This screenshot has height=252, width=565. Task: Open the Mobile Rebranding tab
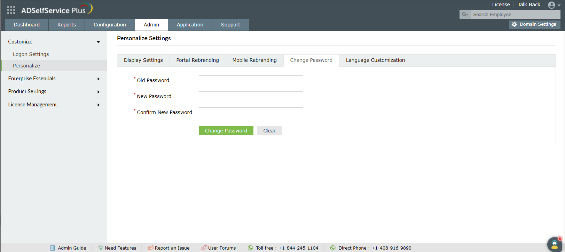click(254, 60)
